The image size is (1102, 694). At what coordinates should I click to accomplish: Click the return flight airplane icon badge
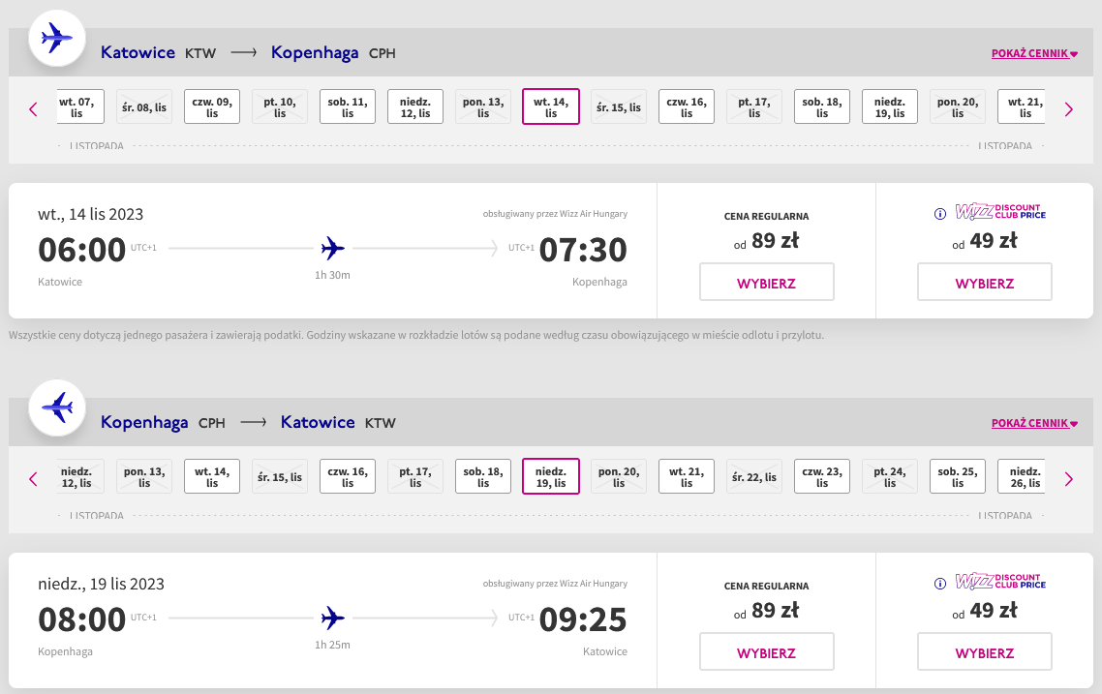[x=57, y=408]
